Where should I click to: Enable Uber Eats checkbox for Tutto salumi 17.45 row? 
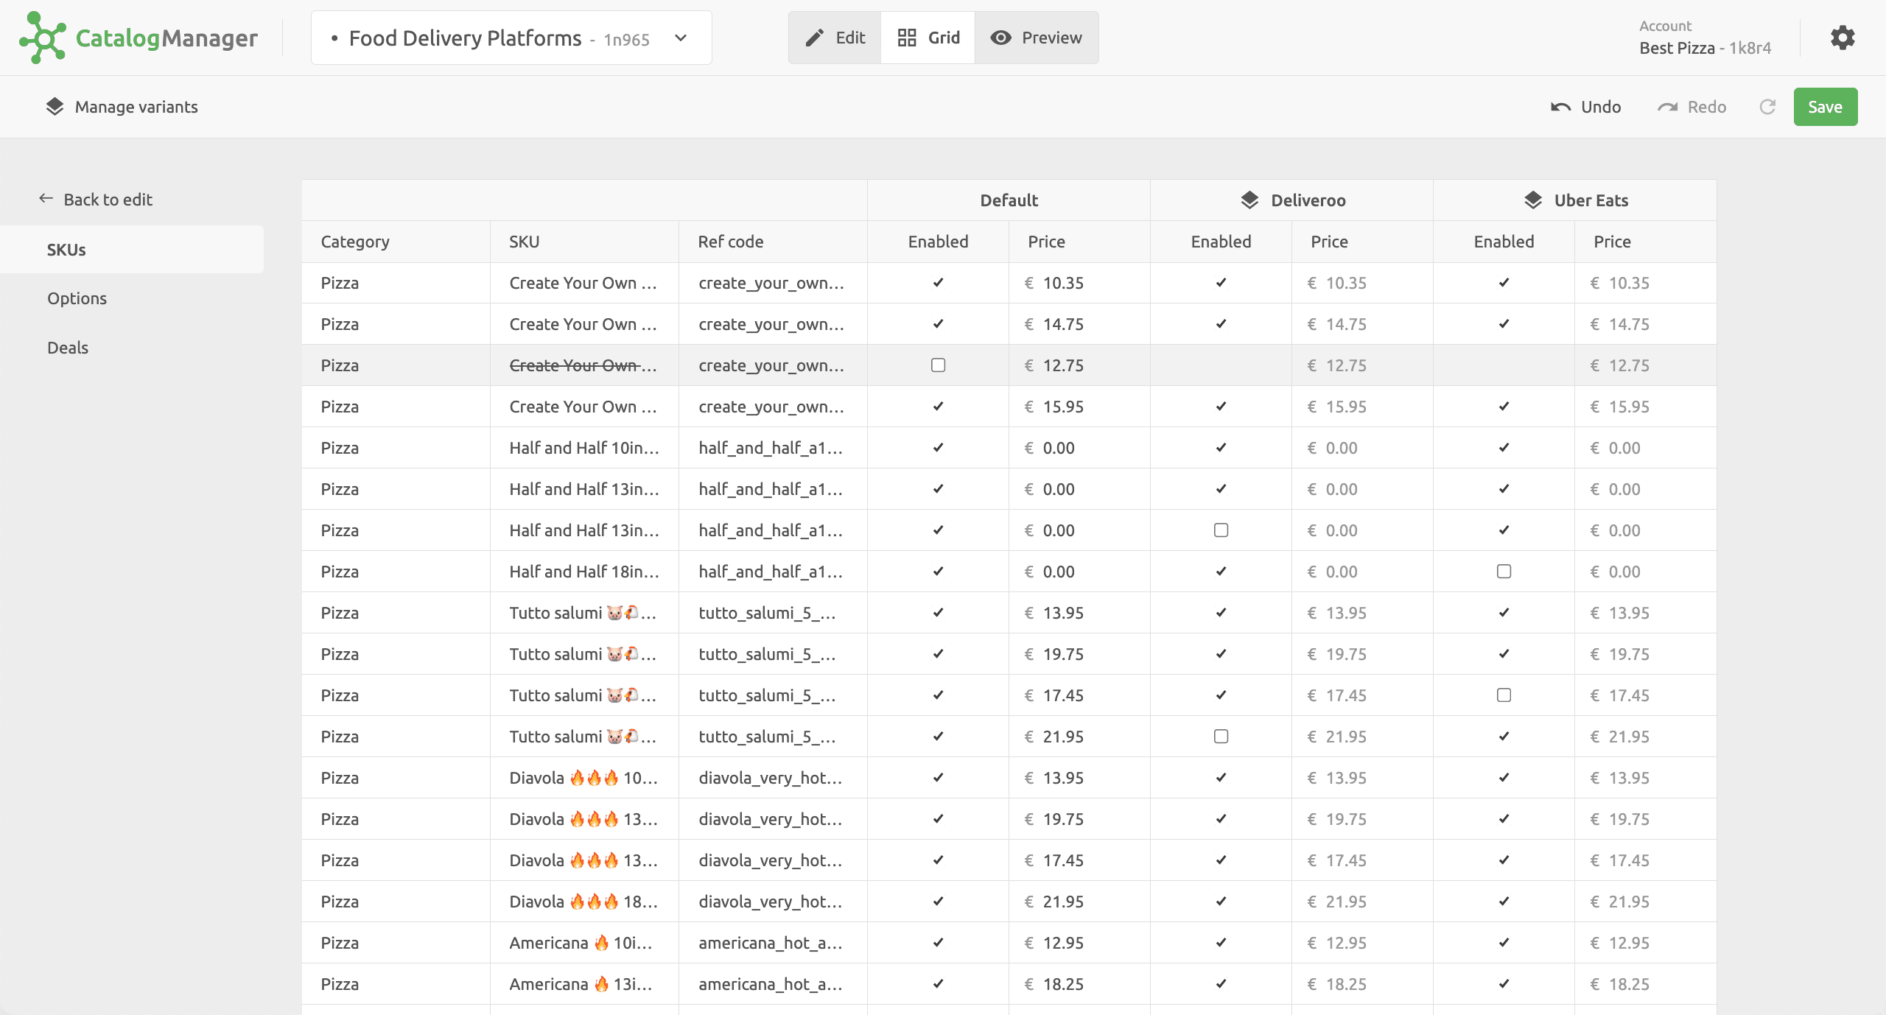[1504, 695]
